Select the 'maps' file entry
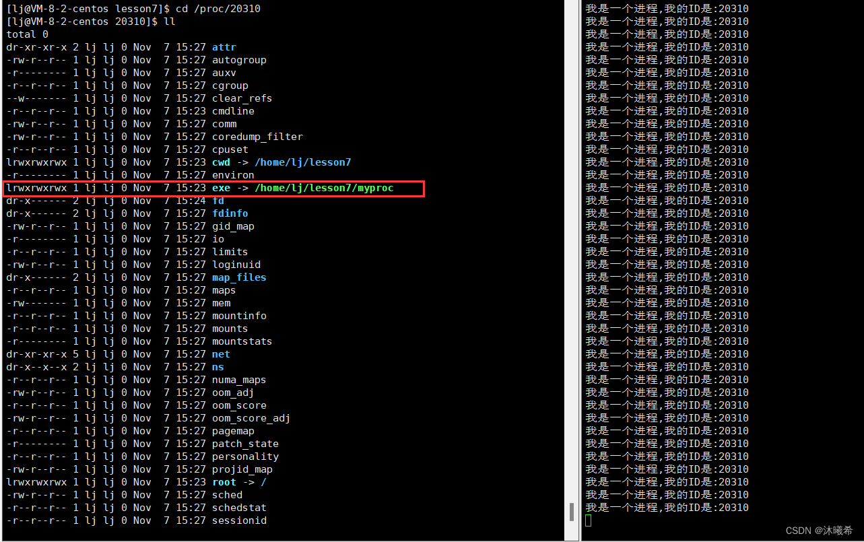Screen dimensions: 864x542 click(x=224, y=290)
